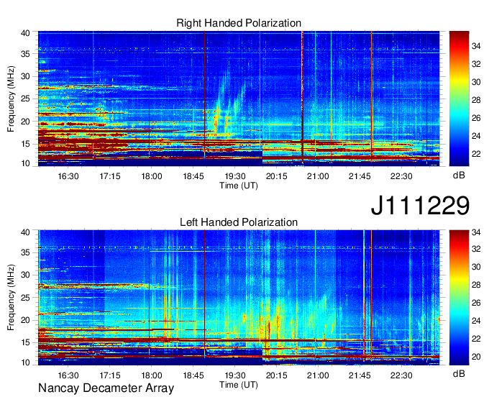Click the 30 MHz frequency tick of the Left Handed plot
The image size is (489, 397).
coord(25,275)
